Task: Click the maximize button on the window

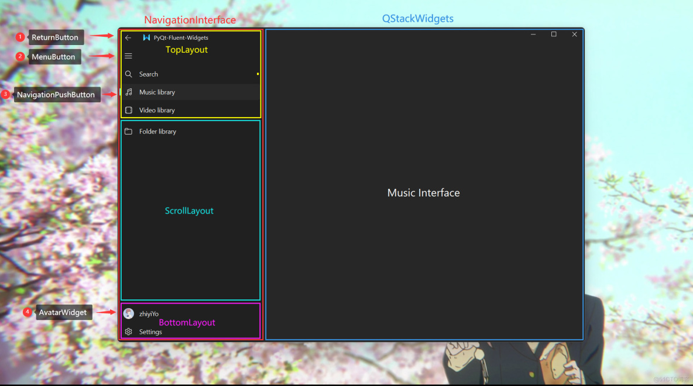Action: (554, 34)
